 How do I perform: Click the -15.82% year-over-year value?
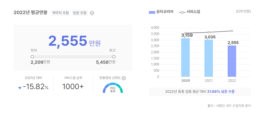(36, 87)
